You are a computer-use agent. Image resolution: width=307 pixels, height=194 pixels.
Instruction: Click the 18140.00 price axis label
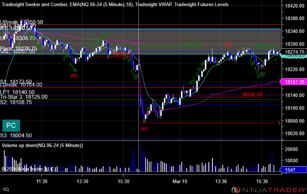click(295, 95)
